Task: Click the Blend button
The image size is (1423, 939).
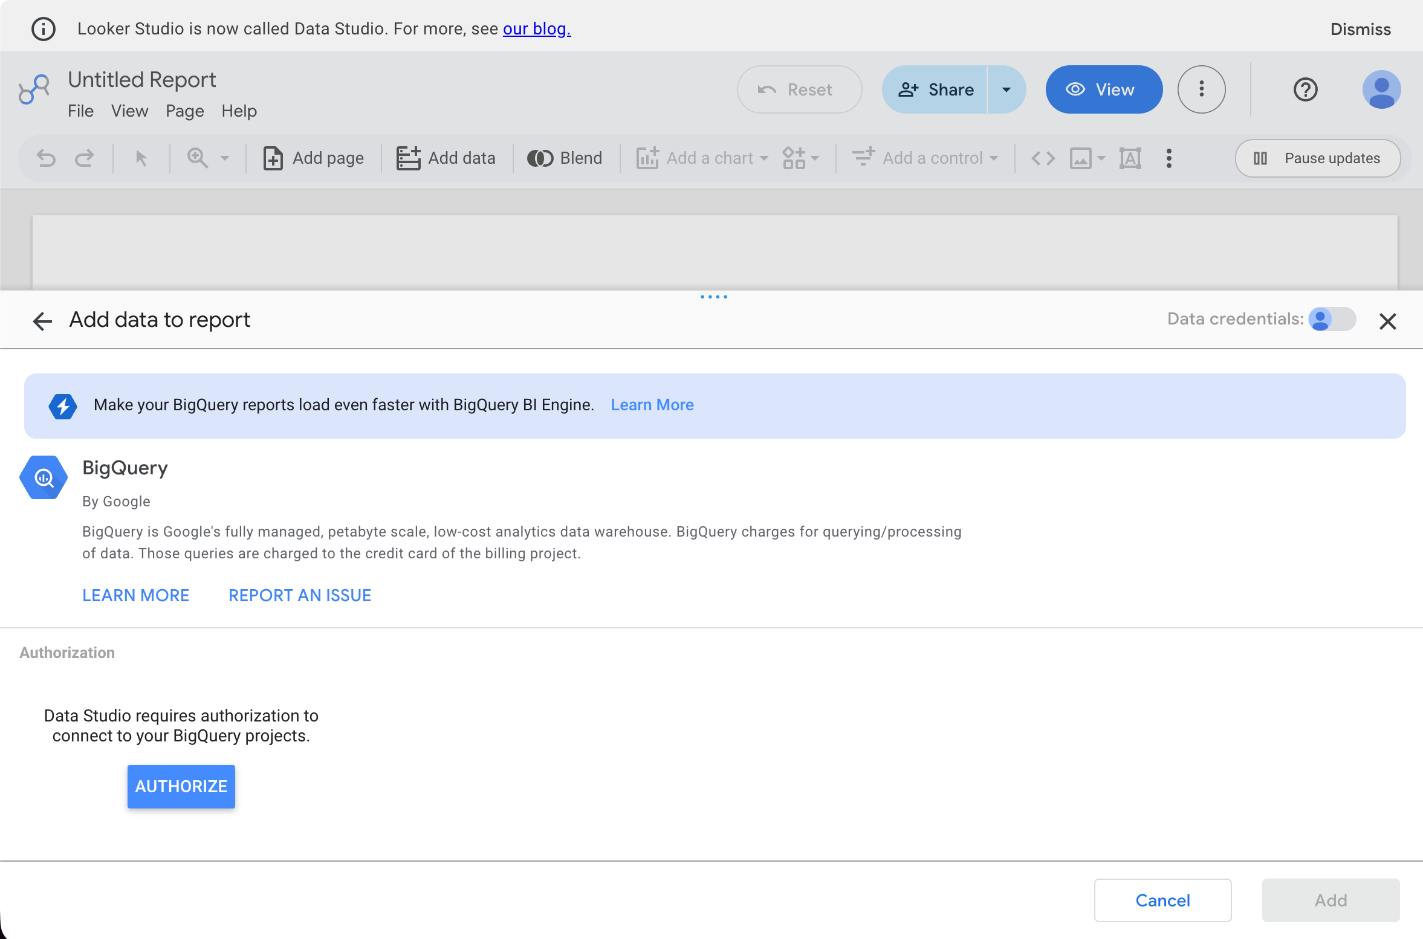Action: click(x=565, y=158)
